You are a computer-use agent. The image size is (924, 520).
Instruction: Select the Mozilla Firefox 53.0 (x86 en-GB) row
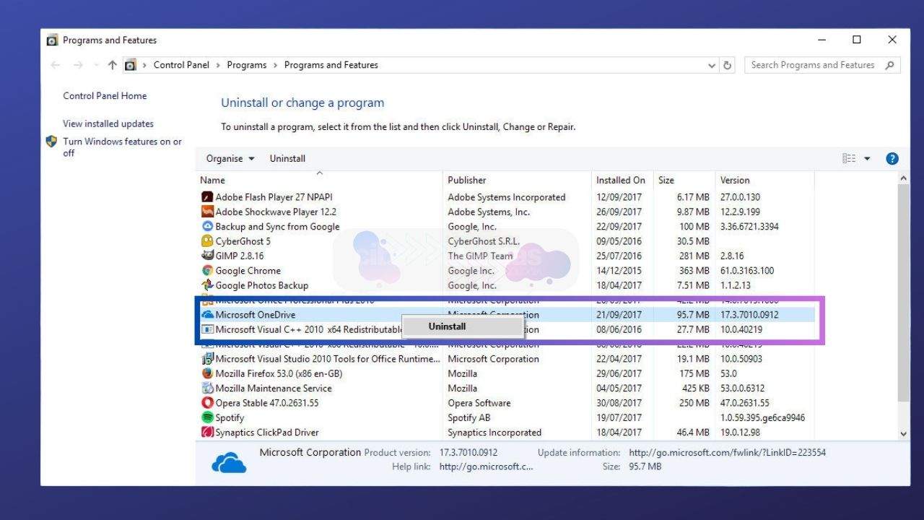tap(506, 373)
